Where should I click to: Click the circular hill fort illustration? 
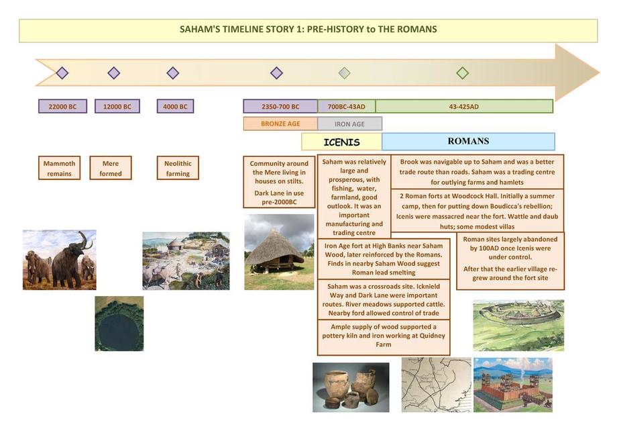[x=518, y=325]
